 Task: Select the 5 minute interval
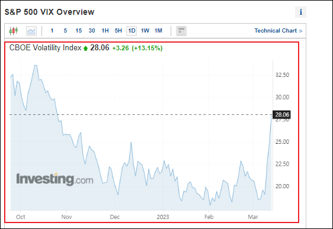tap(65, 31)
